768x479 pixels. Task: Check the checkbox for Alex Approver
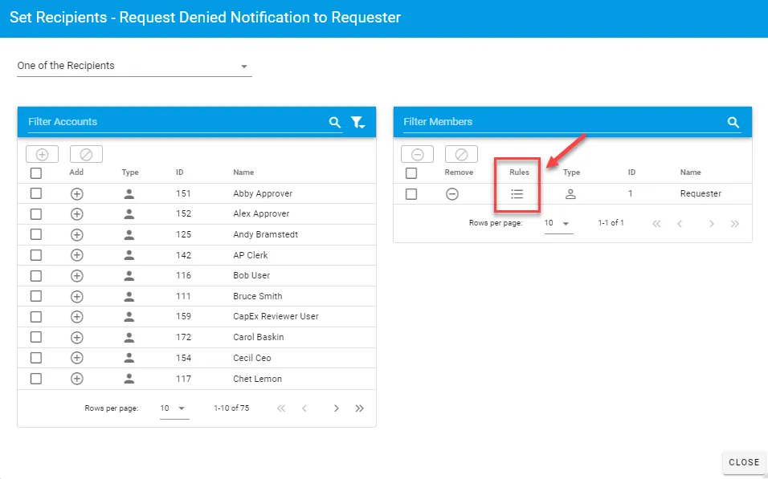coord(36,213)
